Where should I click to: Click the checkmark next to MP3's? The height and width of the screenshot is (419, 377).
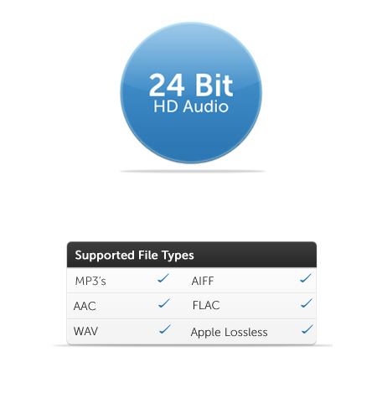pos(163,278)
